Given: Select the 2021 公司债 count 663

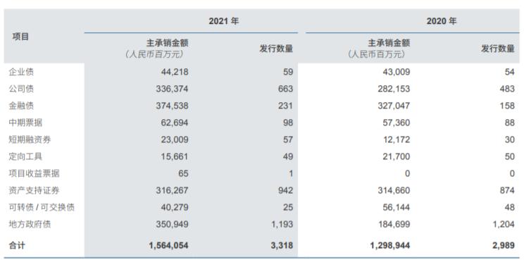Looking at the screenshot, I should (285, 89).
